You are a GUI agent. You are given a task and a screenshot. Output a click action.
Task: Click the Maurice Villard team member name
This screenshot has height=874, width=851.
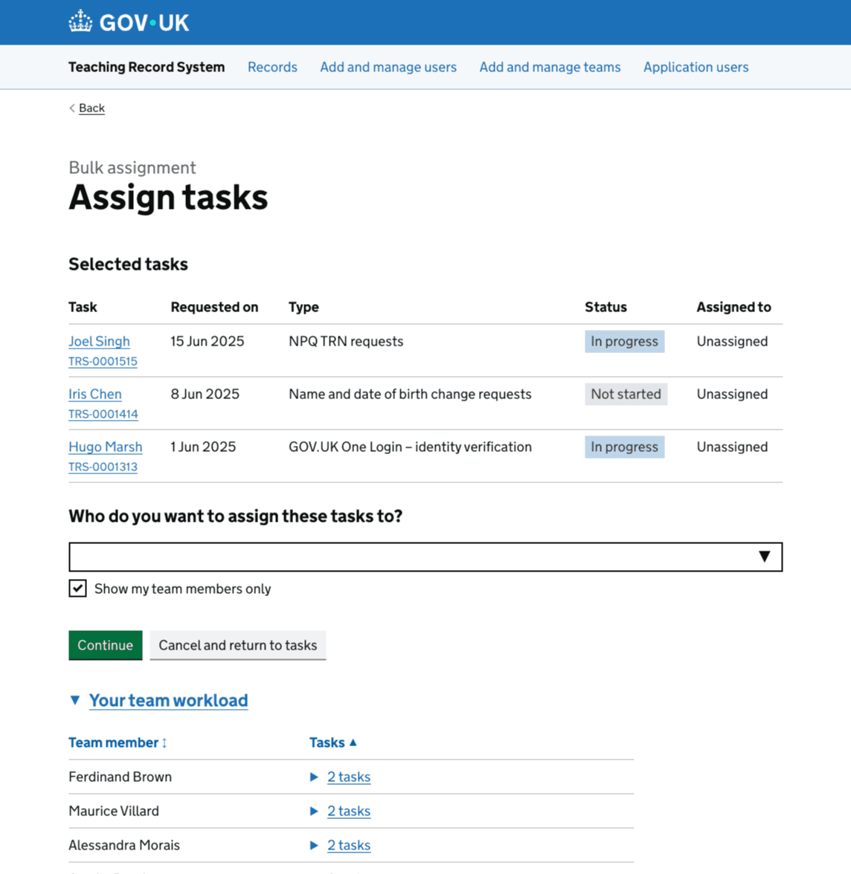coord(114,811)
